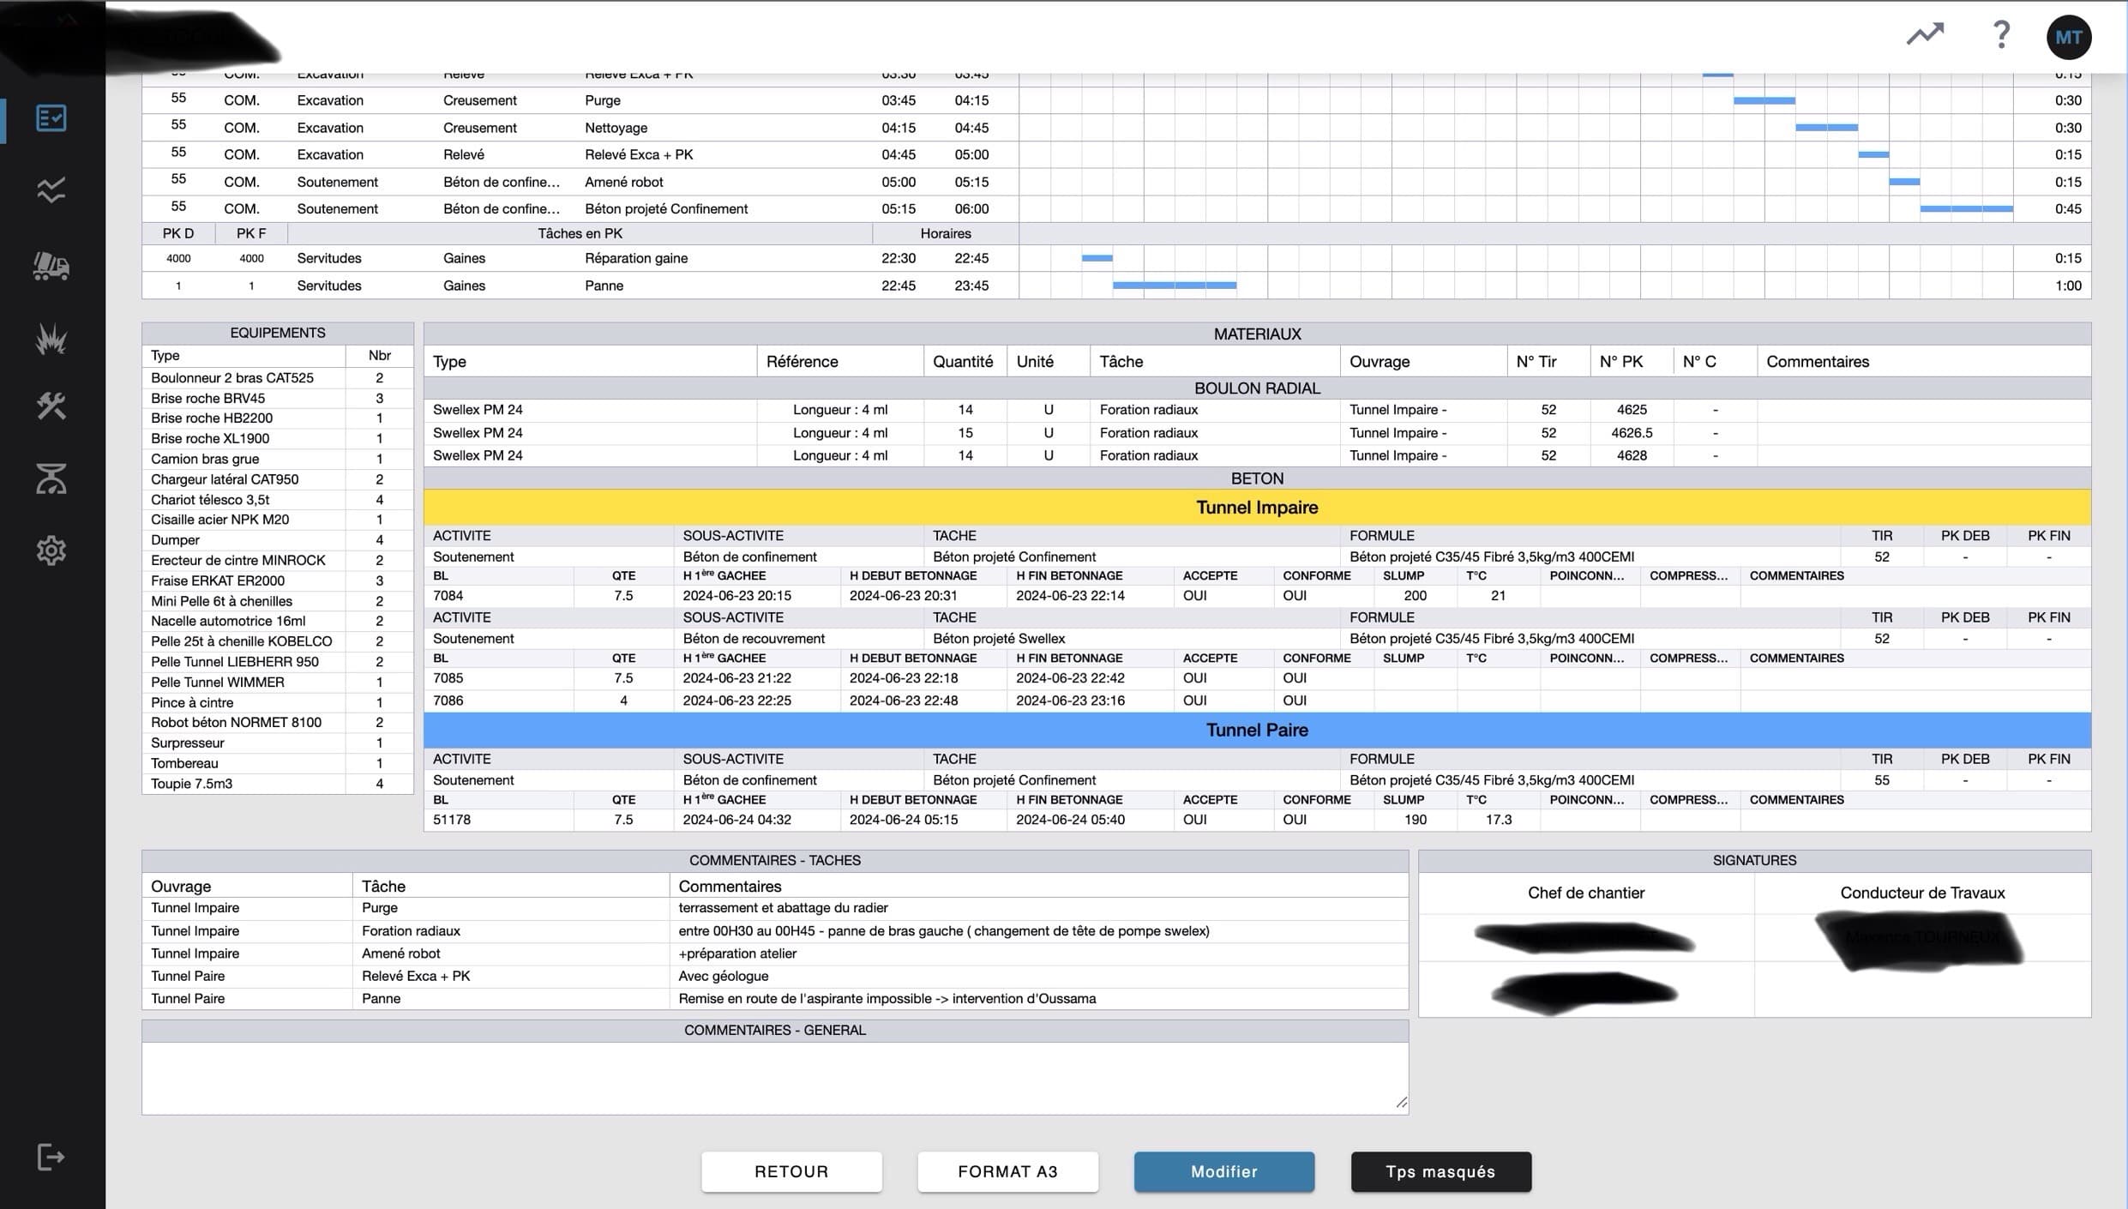Open the settings gear in sidebar
Screen dimensions: 2128x1209
coord(51,550)
